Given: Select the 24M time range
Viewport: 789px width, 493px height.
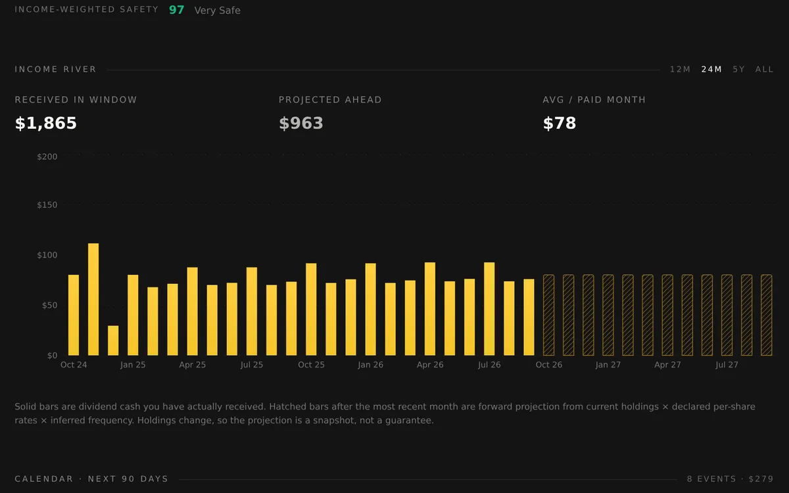Looking at the screenshot, I should (x=711, y=69).
